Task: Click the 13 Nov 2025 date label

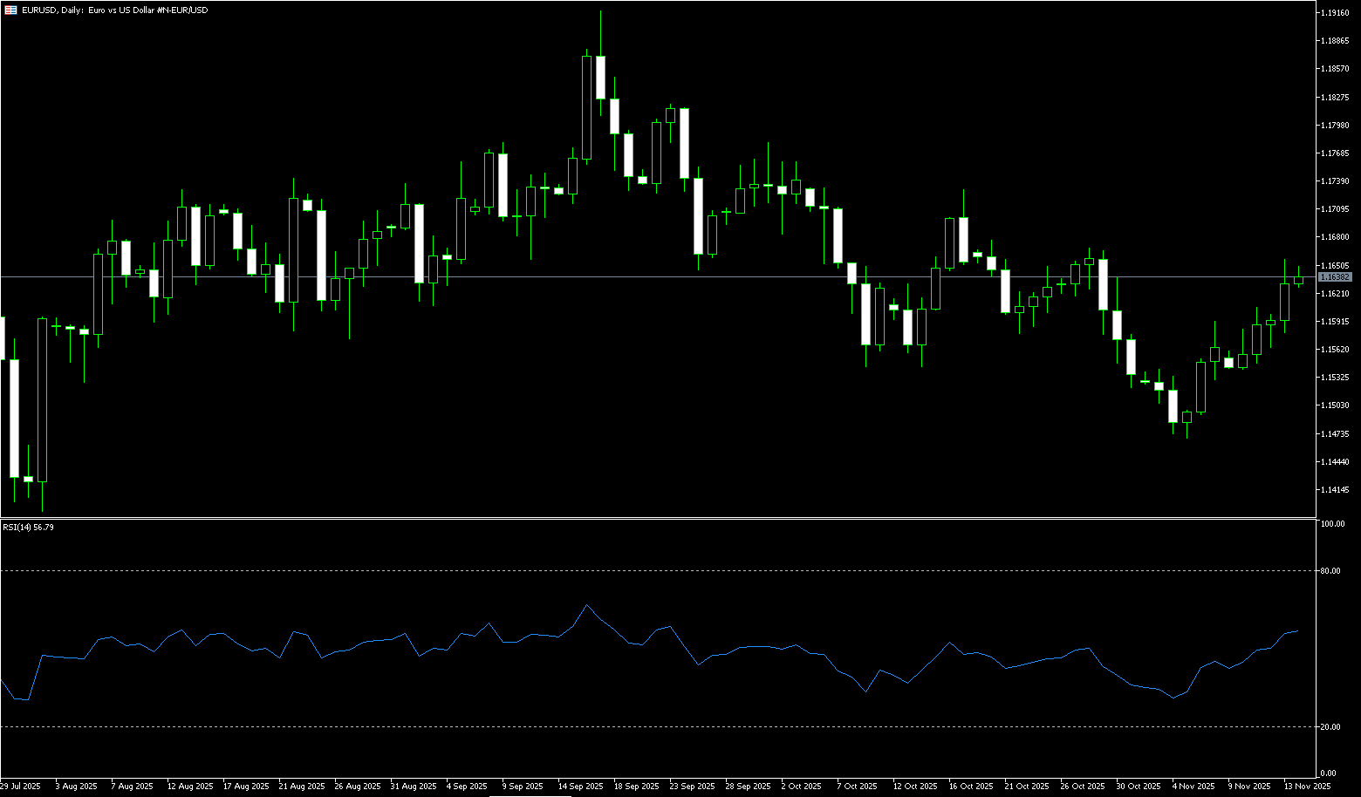Action: tap(1307, 787)
